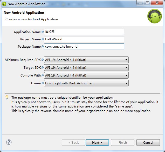Close the dialog with the red X
Viewport: 165px width, 152px height.
pos(157,3)
